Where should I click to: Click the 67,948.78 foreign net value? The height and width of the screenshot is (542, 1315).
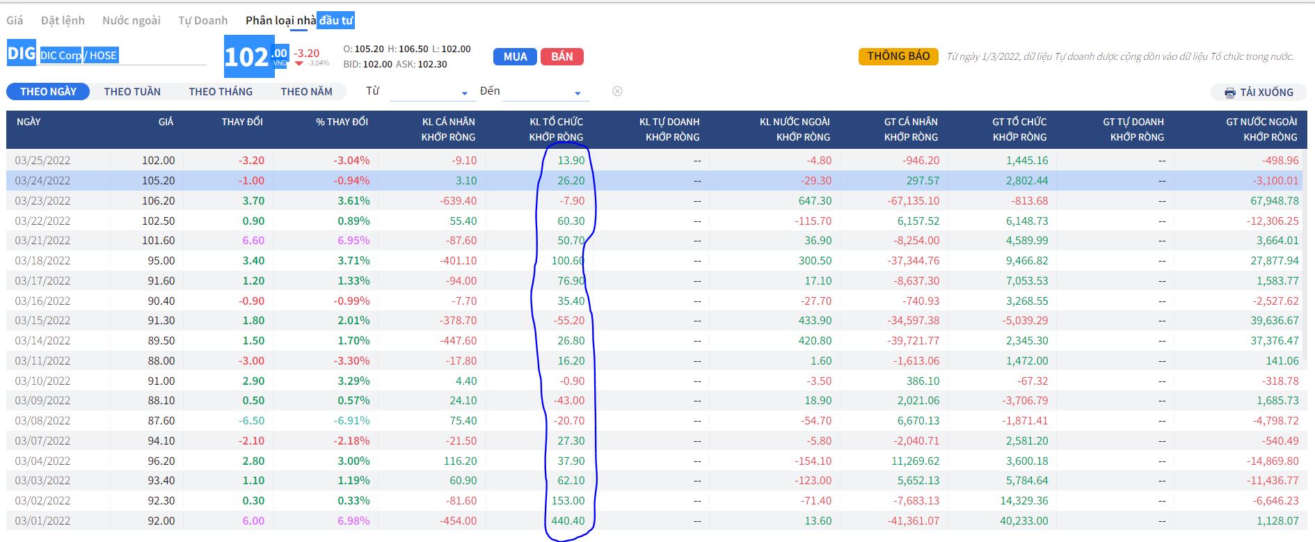[1275, 200]
